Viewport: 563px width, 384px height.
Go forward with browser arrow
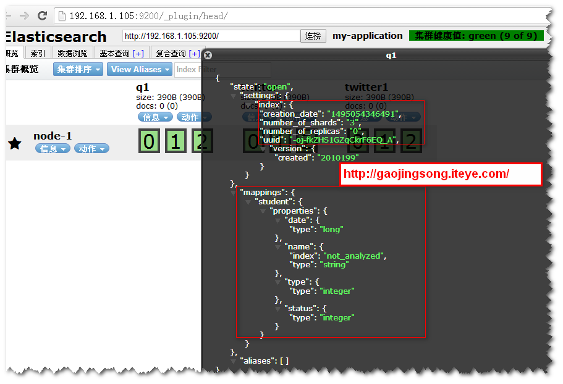(25, 15)
